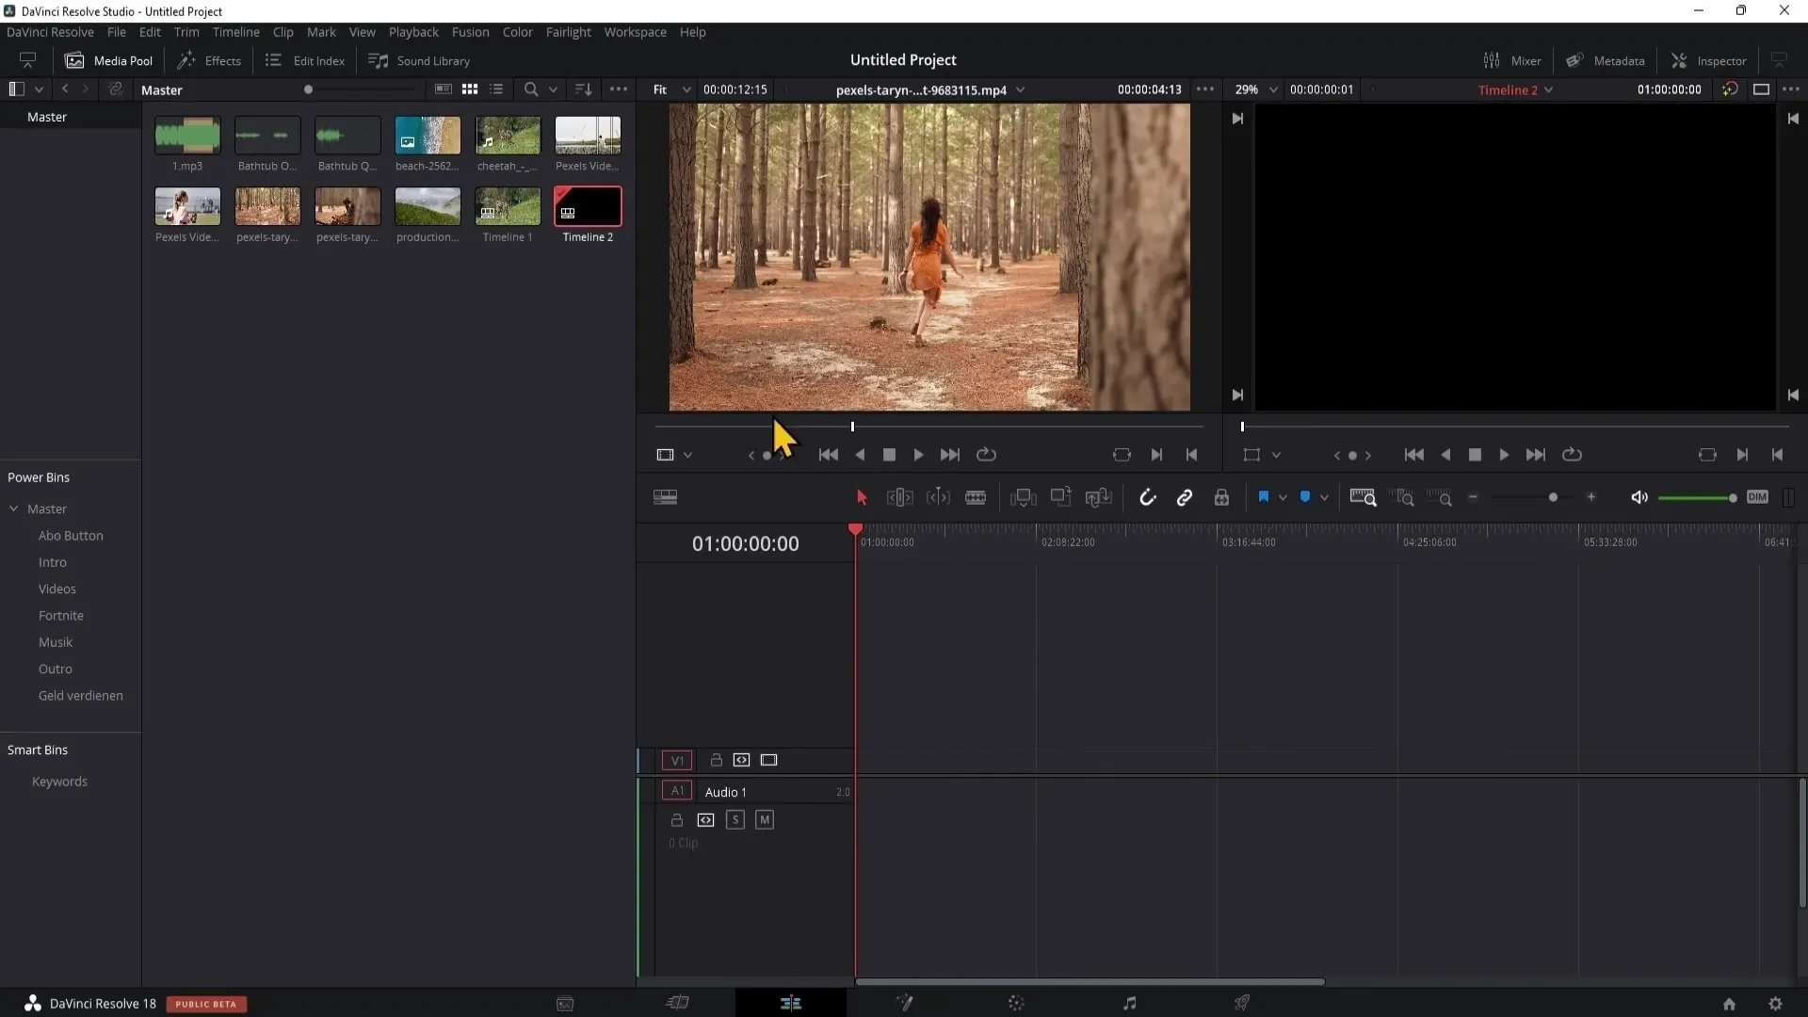1808x1017 pixels.
Task: Open the Color menu in menu bar
Action: (517, 31)
